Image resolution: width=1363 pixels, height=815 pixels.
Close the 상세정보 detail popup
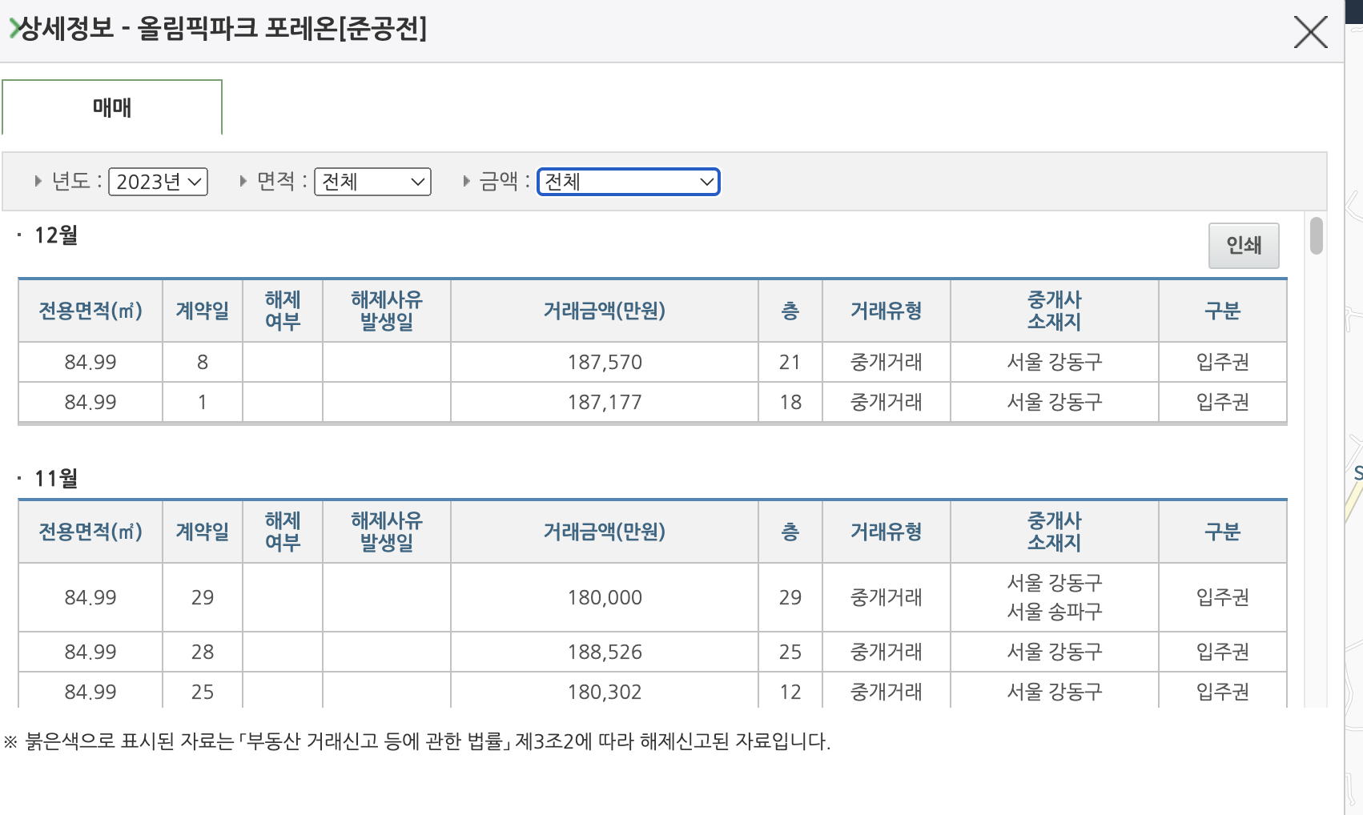(1311, 32)
